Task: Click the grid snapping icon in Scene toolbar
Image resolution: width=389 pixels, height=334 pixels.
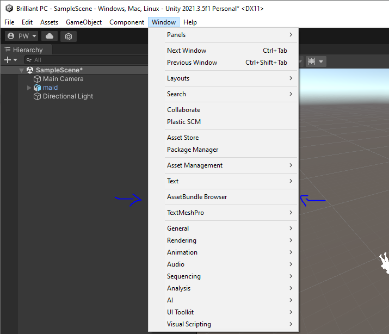Action: [311, 61]
